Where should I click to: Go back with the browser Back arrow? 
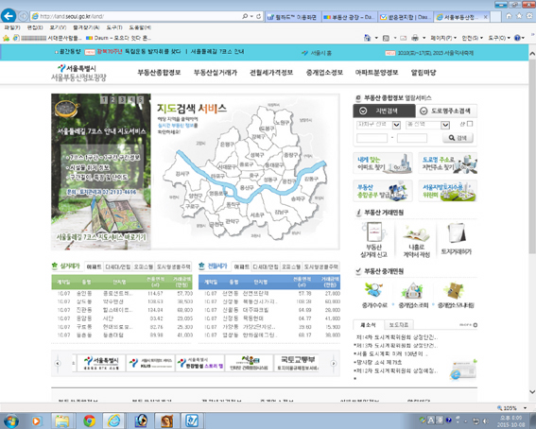(9, 16)
